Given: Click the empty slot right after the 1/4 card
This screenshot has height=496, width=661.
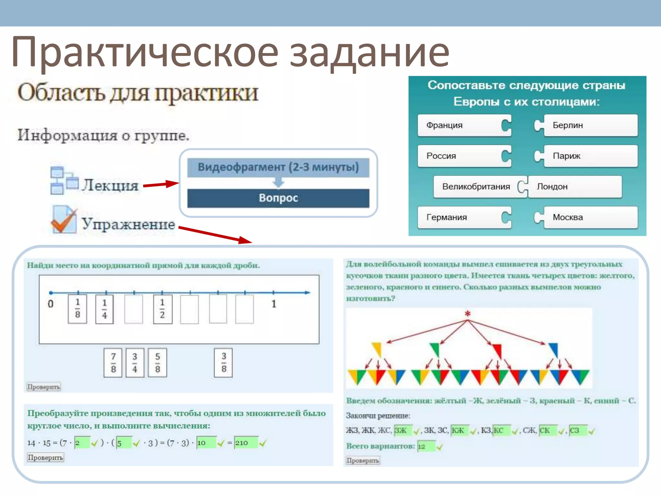Looking at the screenshot, I should point(134,309).
